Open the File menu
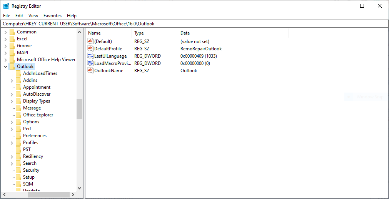The width and height of the screenshot is (389, 199). pyautogui.click(x=7, y=16)
